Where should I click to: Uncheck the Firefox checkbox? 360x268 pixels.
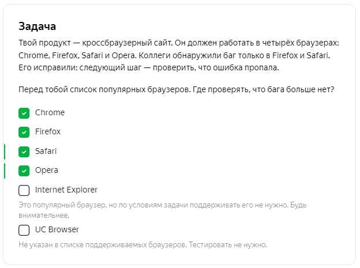click(24, 132)
